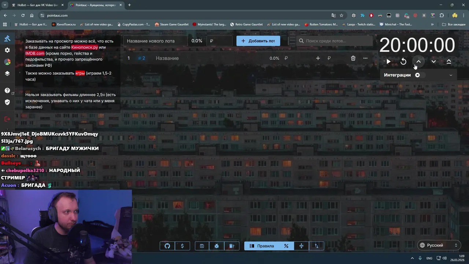The width and height of the screenshot is (469, 264).
Task: Open the IMDB.com link in rules
Action: 35,53
